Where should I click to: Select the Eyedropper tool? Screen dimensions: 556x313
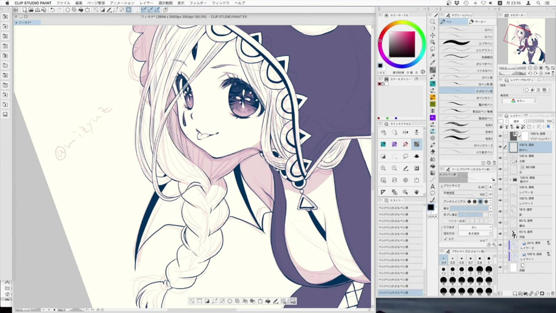(x=433, y=63)
